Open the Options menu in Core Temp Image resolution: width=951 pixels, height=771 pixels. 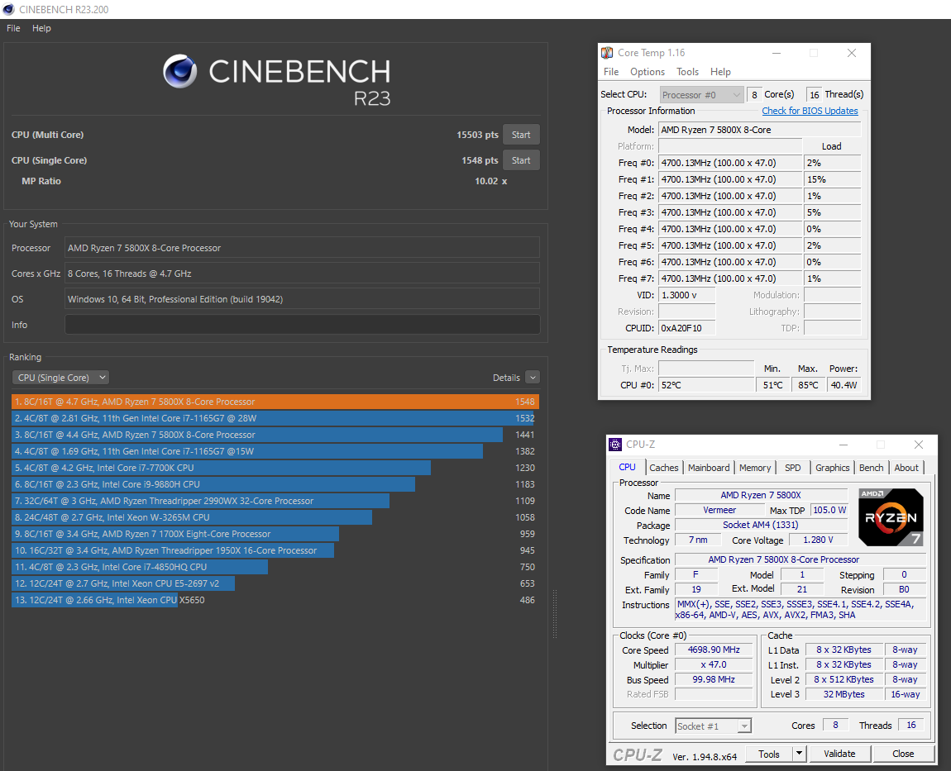(x=648, y=72)
